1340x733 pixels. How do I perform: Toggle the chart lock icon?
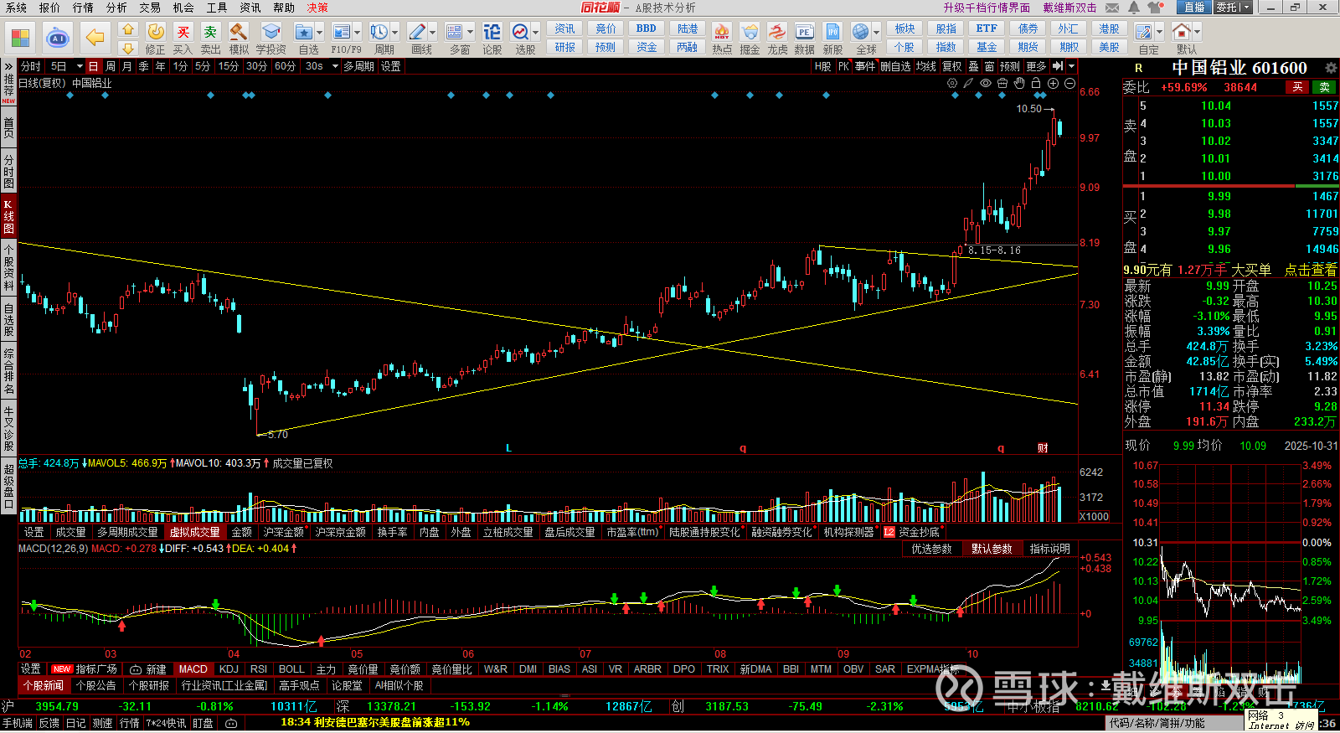coord(1036,83)
